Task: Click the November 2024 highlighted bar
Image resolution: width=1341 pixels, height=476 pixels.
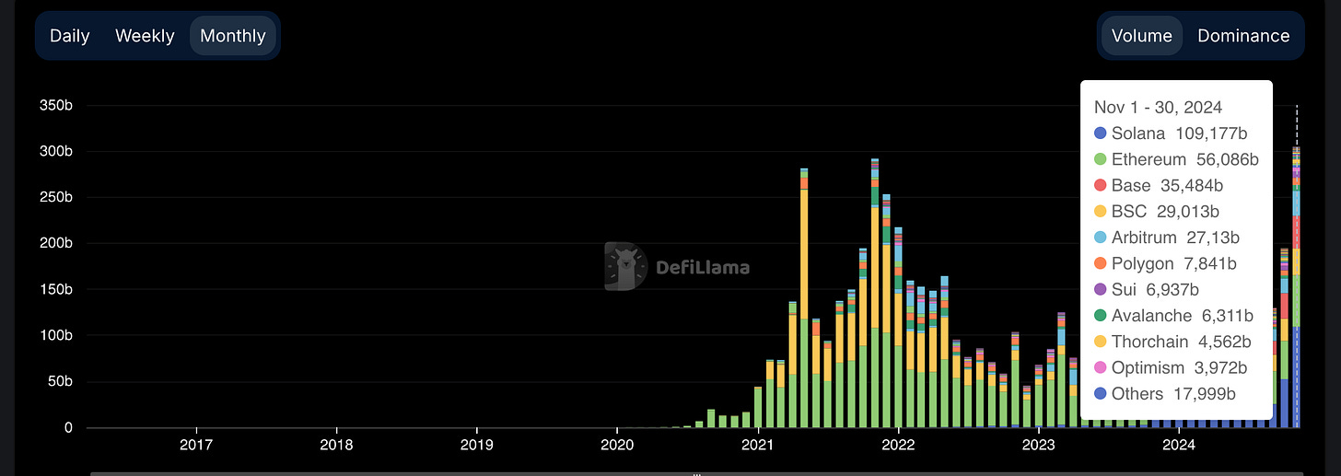Action: 1296,286
